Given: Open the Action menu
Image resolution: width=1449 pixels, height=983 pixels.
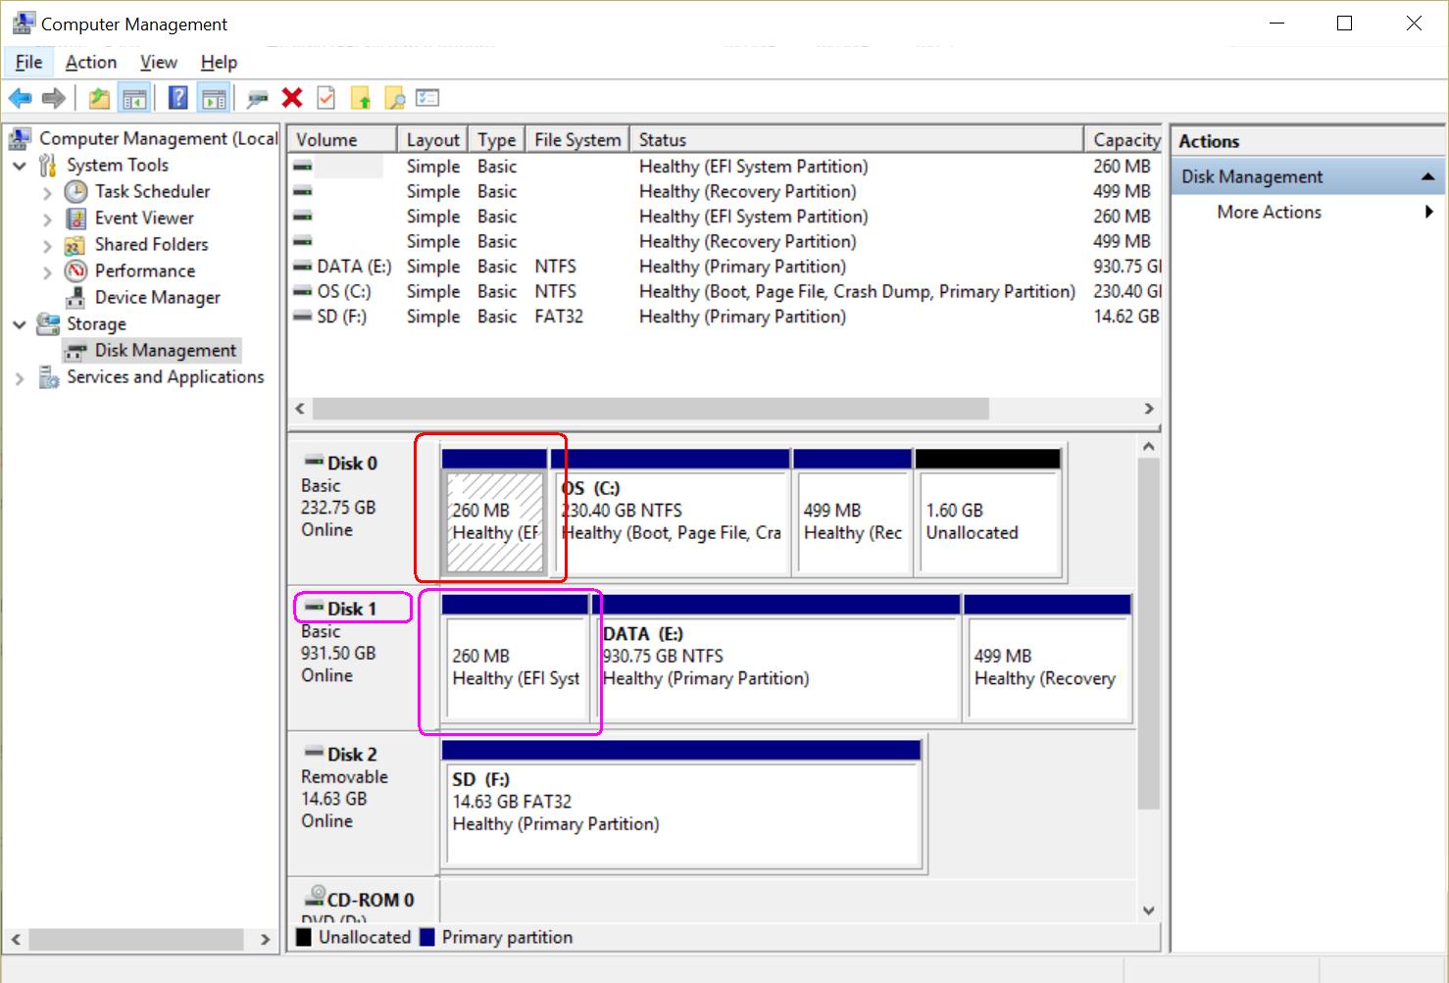Looking at the screenshot, I should click(91, 63).
